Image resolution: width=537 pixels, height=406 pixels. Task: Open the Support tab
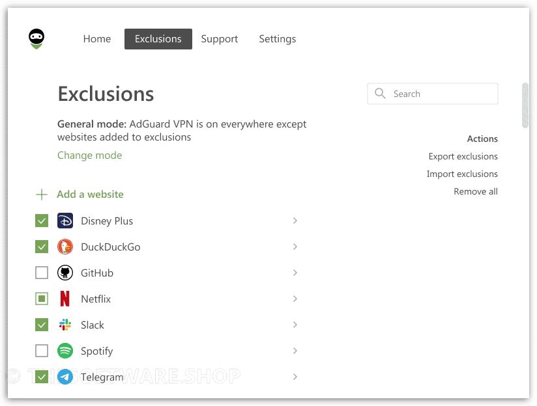tap(220, 39)
